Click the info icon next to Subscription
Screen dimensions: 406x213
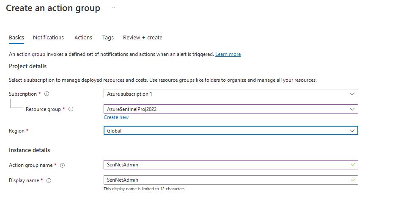(47, 94)
